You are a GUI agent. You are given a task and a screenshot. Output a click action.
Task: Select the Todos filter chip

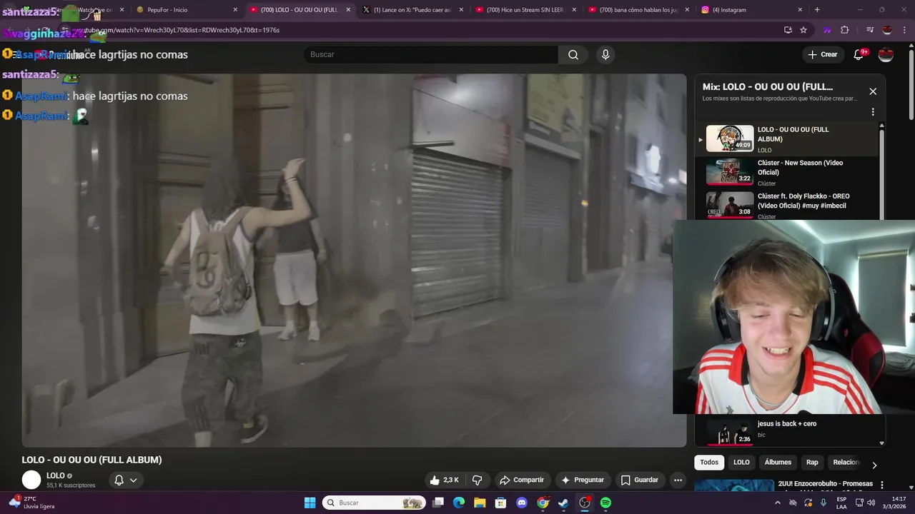point(709,463)
